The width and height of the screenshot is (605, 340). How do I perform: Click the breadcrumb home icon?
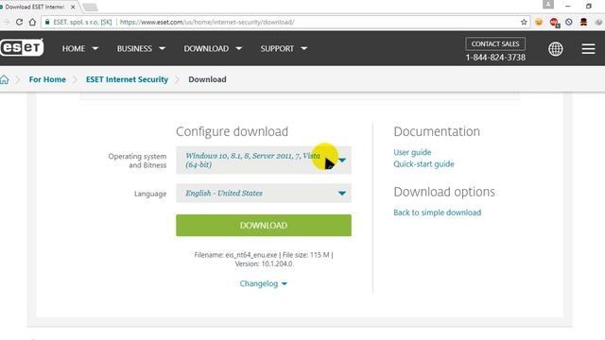(x=4, y=79)
